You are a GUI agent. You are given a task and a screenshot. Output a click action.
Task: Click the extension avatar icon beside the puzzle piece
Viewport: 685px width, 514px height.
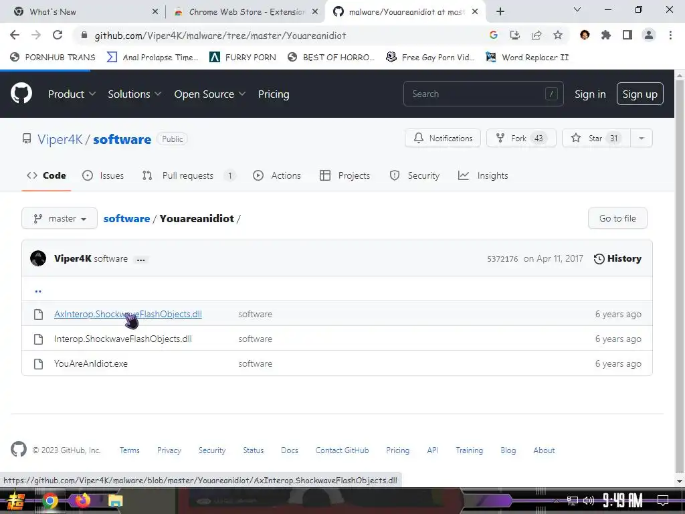tap(585, 35)
